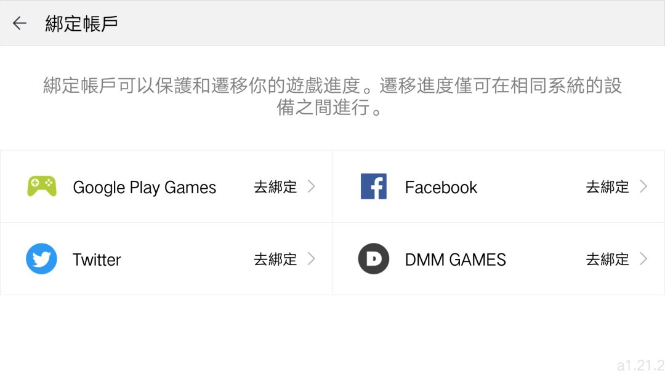Tap the Facebook logo icon
Screen dimensions: 665x374
tap(374, 186)
